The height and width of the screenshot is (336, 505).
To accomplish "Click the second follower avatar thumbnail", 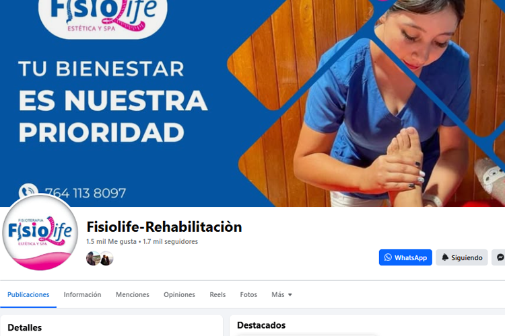I will (106, 258).
